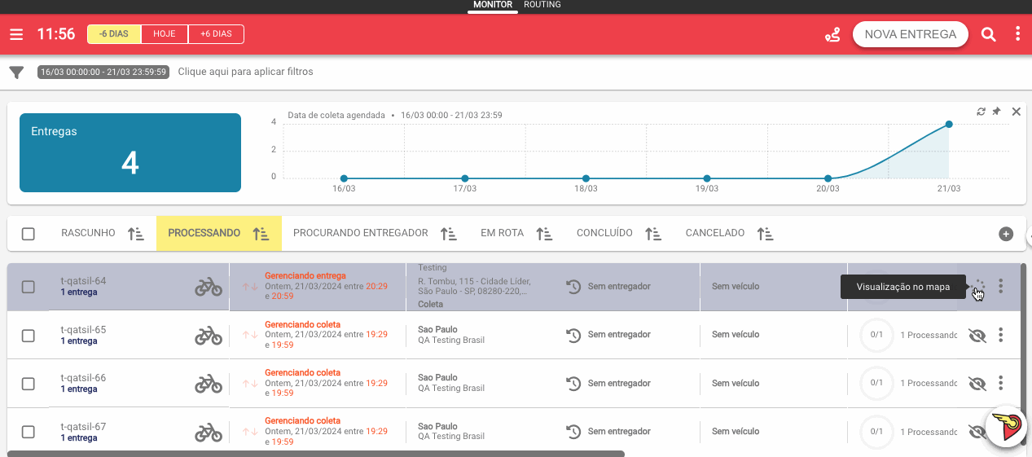Check the box for t-qatsil-66
The image size is (1032, 457).
[29, 384]
